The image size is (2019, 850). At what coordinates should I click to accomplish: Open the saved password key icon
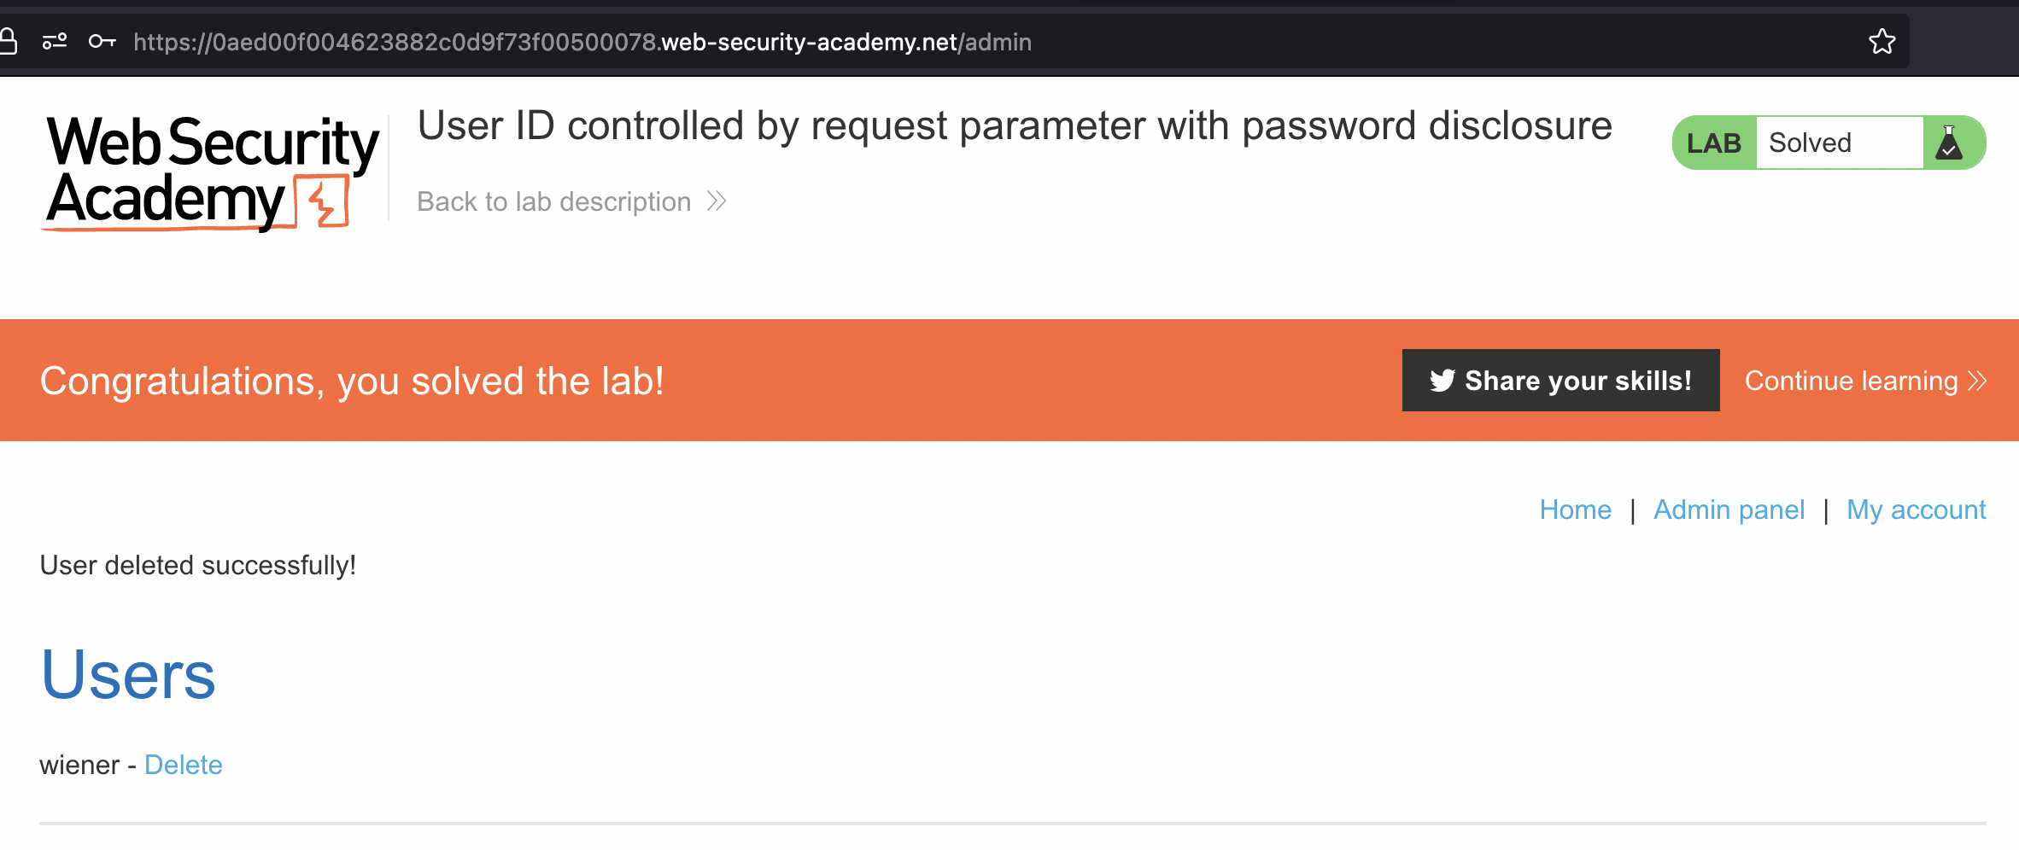pyautogui.click(x=102, y=41)
